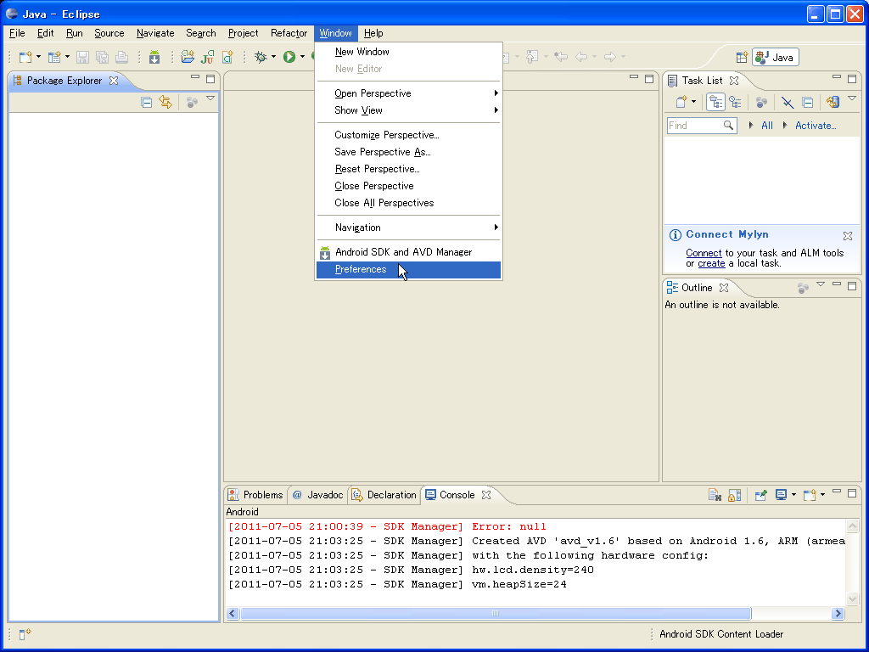869x652 pixels.
Task: Click the Android SDK and AVD Manager toolbar icon
Action: (154, 57)
